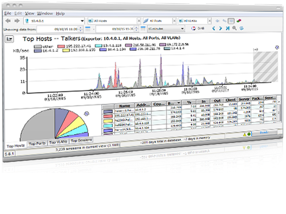
Task: Click the red-green eraser toolbar icon
Action: (x=239, y=21)
